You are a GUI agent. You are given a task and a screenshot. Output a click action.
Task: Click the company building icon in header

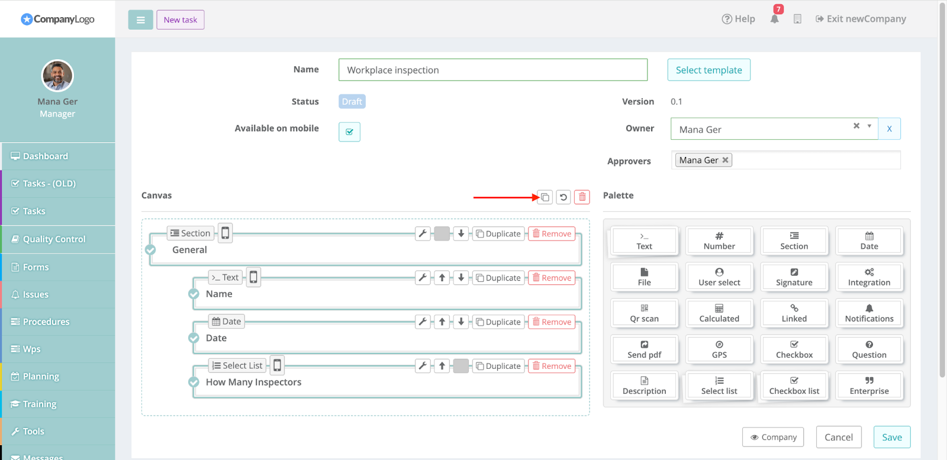point(797,19)
